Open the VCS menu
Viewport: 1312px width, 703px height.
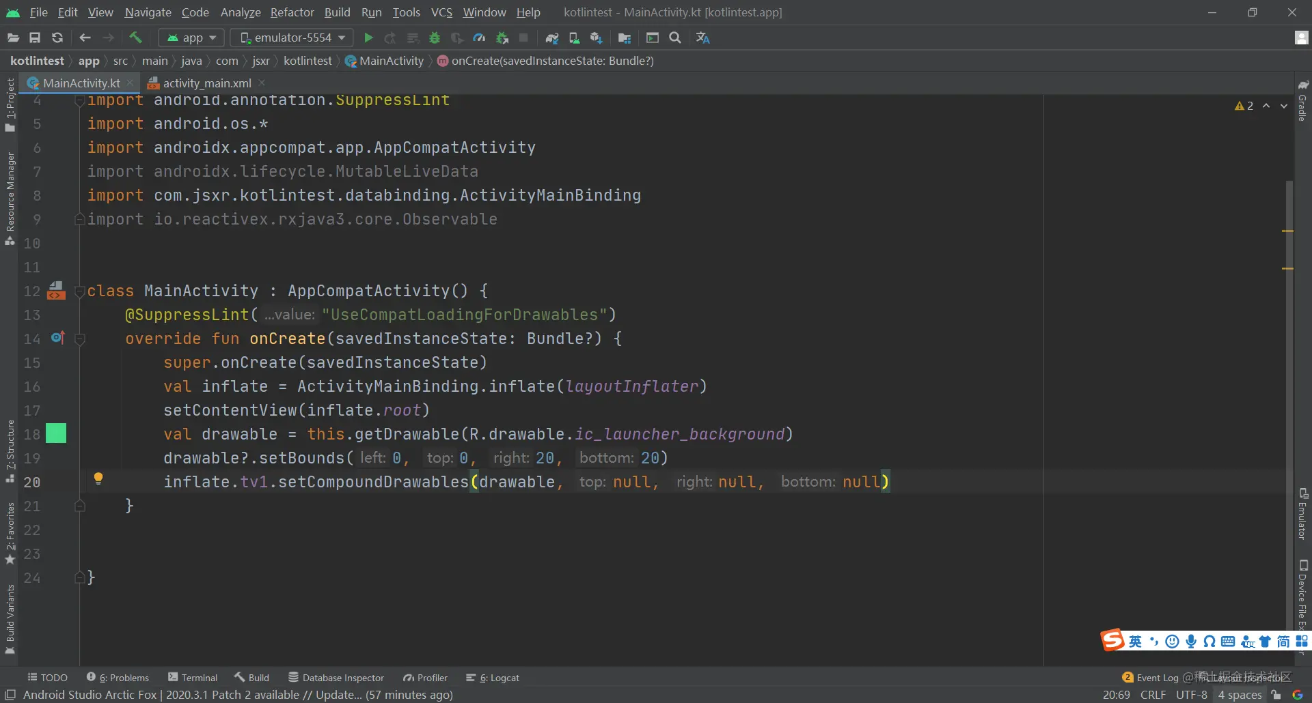click(x=441, y=12)
